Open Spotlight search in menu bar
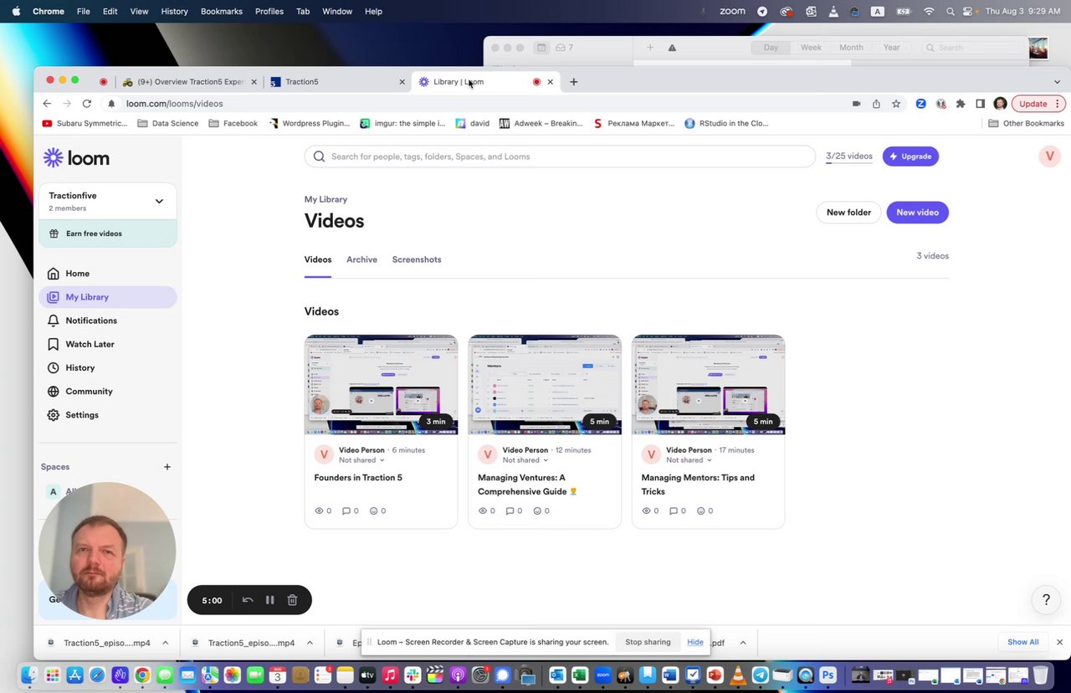Viewport: 1071px width, 693px height. click(x=950, y=12)
